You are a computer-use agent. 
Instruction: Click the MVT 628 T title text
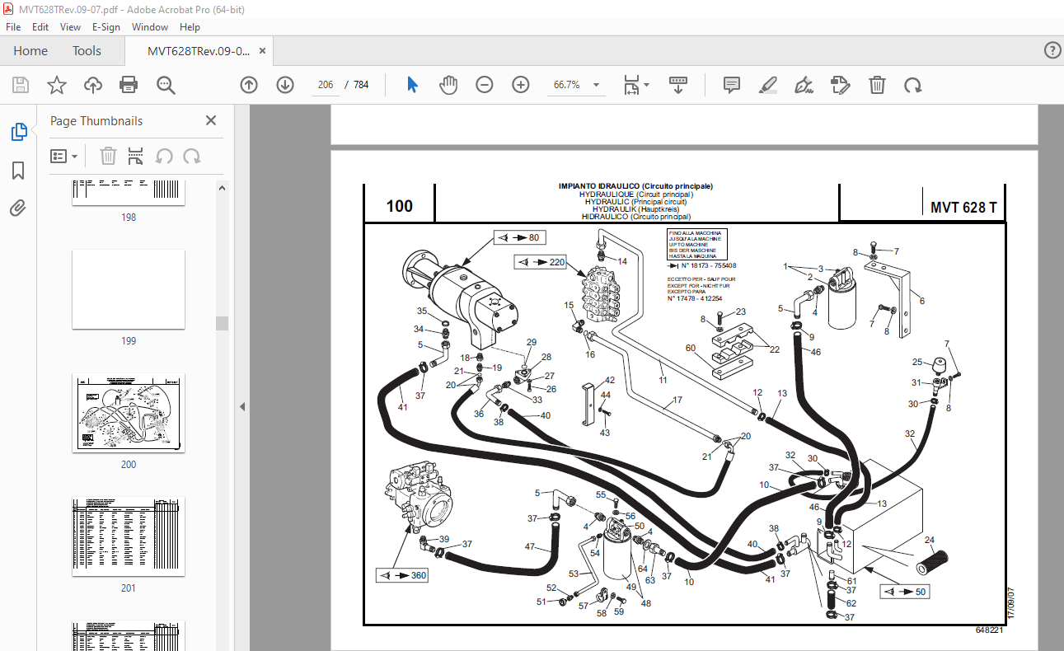(x=963, y=208)
